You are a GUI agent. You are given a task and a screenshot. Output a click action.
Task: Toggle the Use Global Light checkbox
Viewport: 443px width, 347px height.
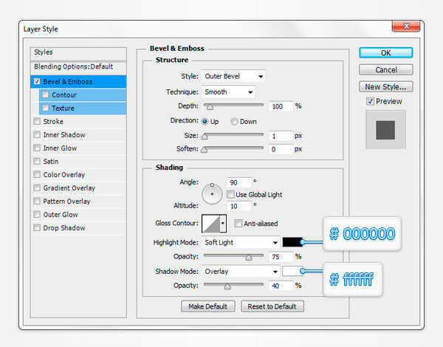pos(230,194)
